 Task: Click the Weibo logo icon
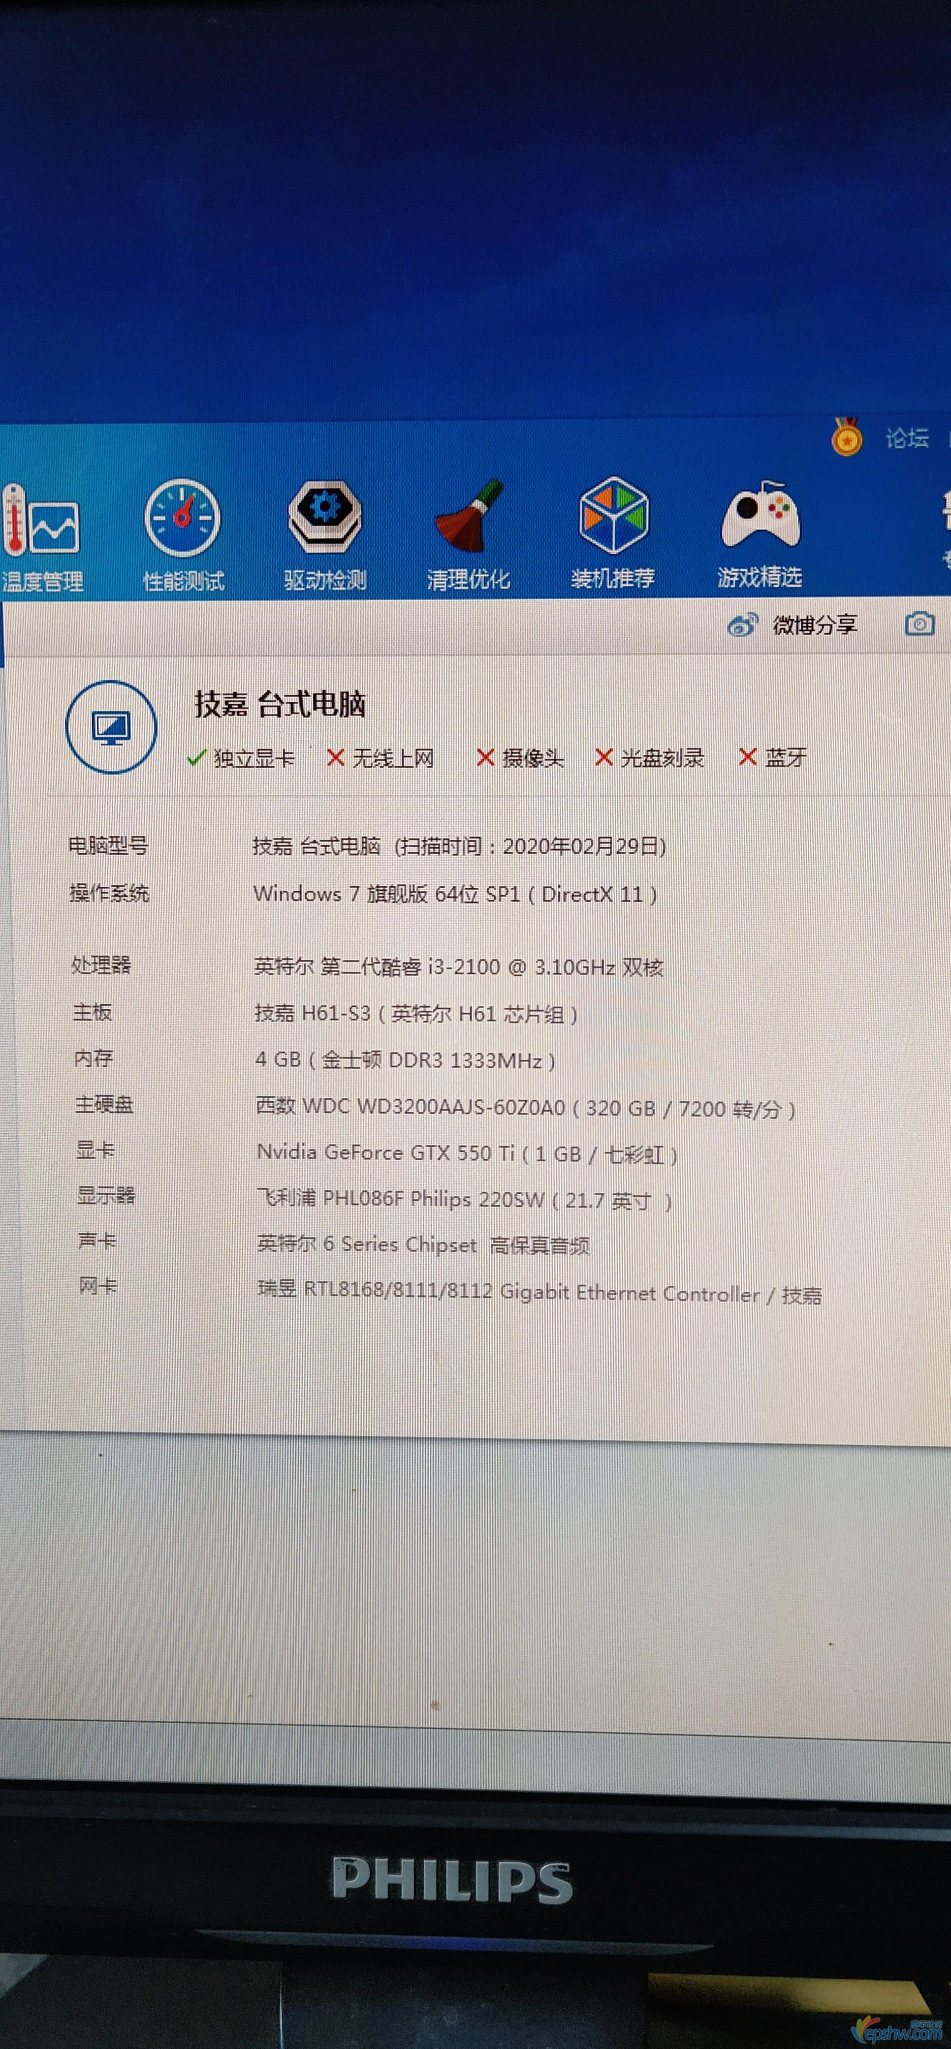742,625
